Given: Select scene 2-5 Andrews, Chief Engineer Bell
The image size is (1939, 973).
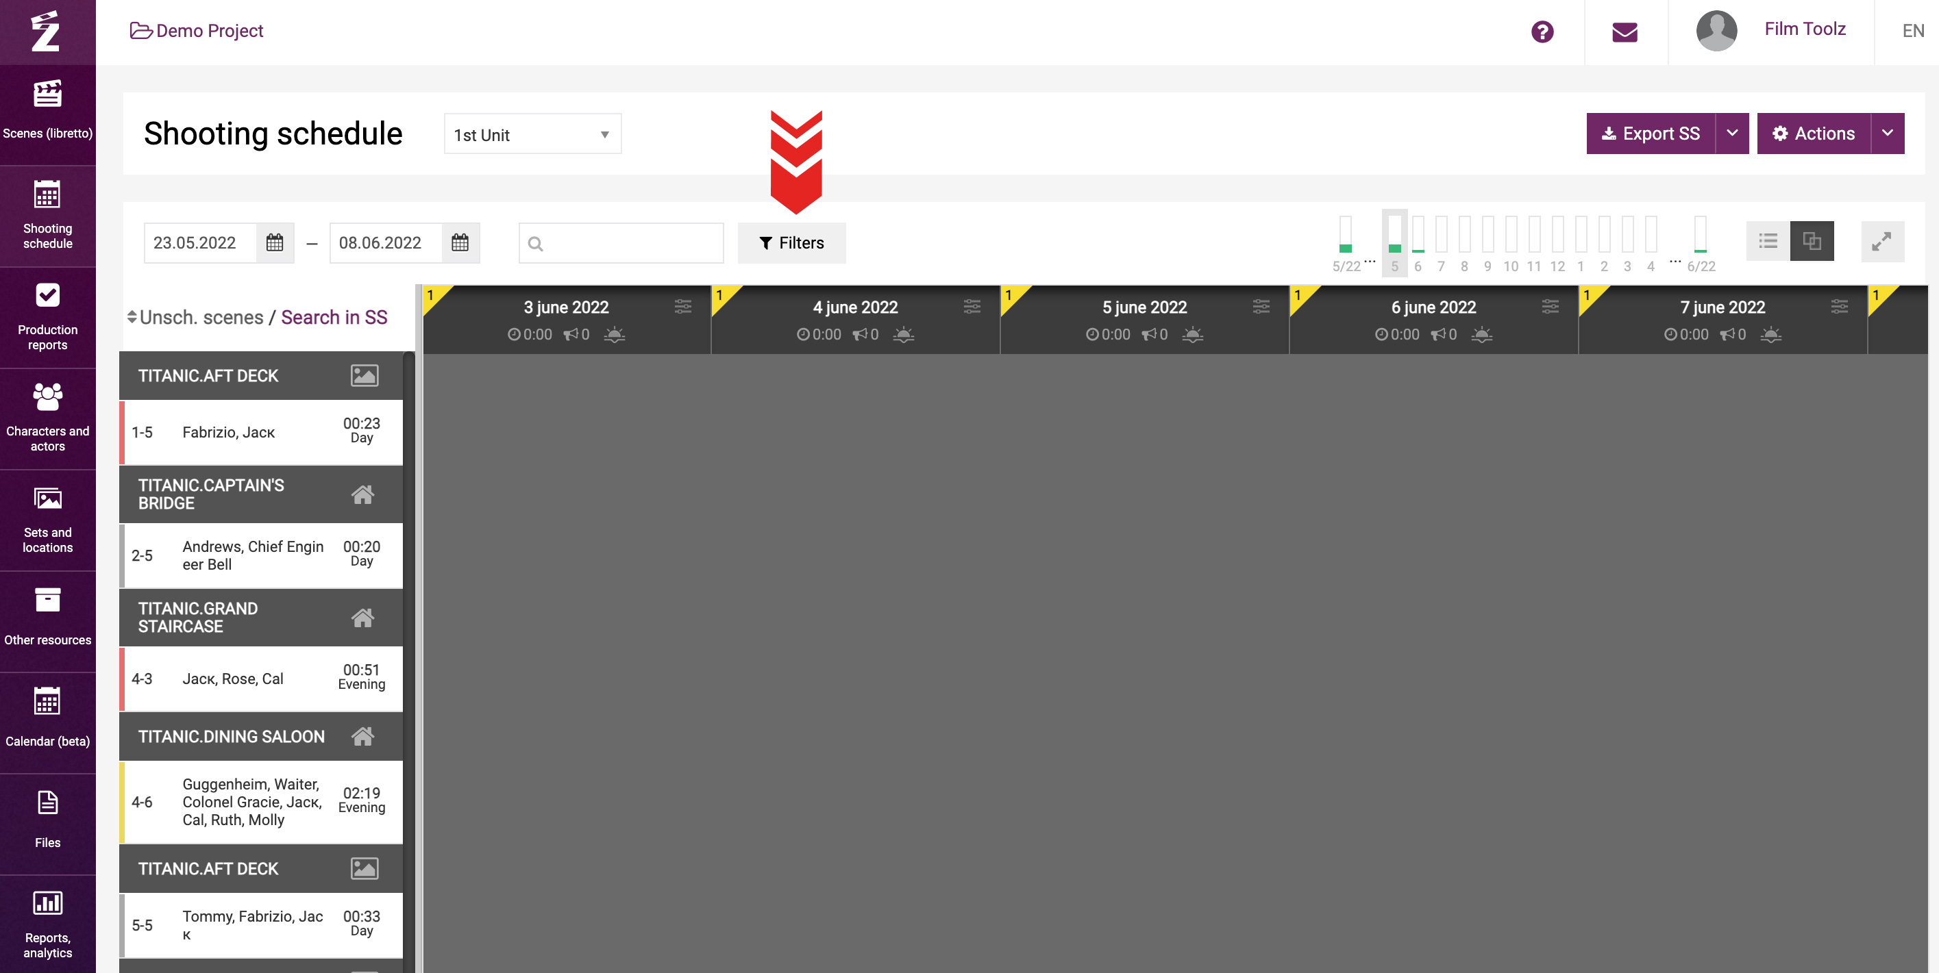Looking at the screenshot, I should click(260, 555).
